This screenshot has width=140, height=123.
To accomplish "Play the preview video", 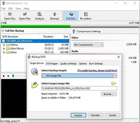I will coord(8,76).
